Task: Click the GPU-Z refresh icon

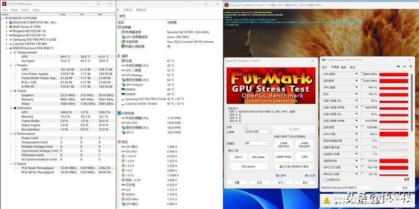Action: coord(404,67)
